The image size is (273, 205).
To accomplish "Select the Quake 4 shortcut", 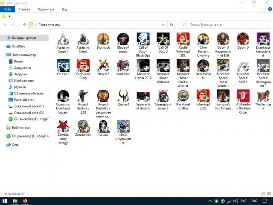I will click(123, 98).
